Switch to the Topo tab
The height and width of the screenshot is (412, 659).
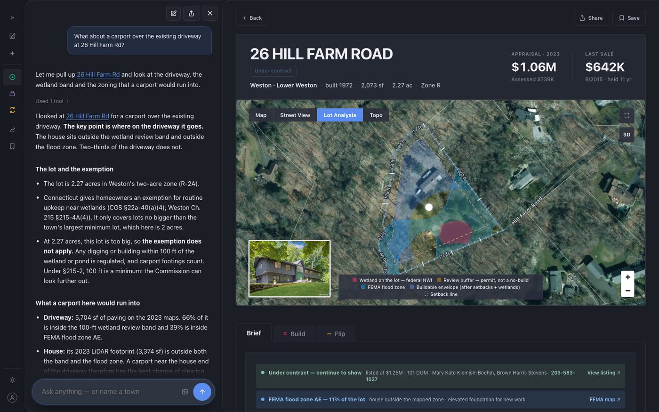pos(376,115)
